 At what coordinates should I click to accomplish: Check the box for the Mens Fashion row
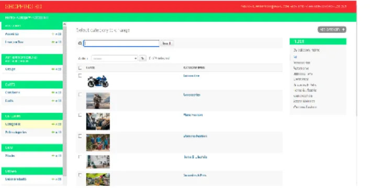[80, 115]
